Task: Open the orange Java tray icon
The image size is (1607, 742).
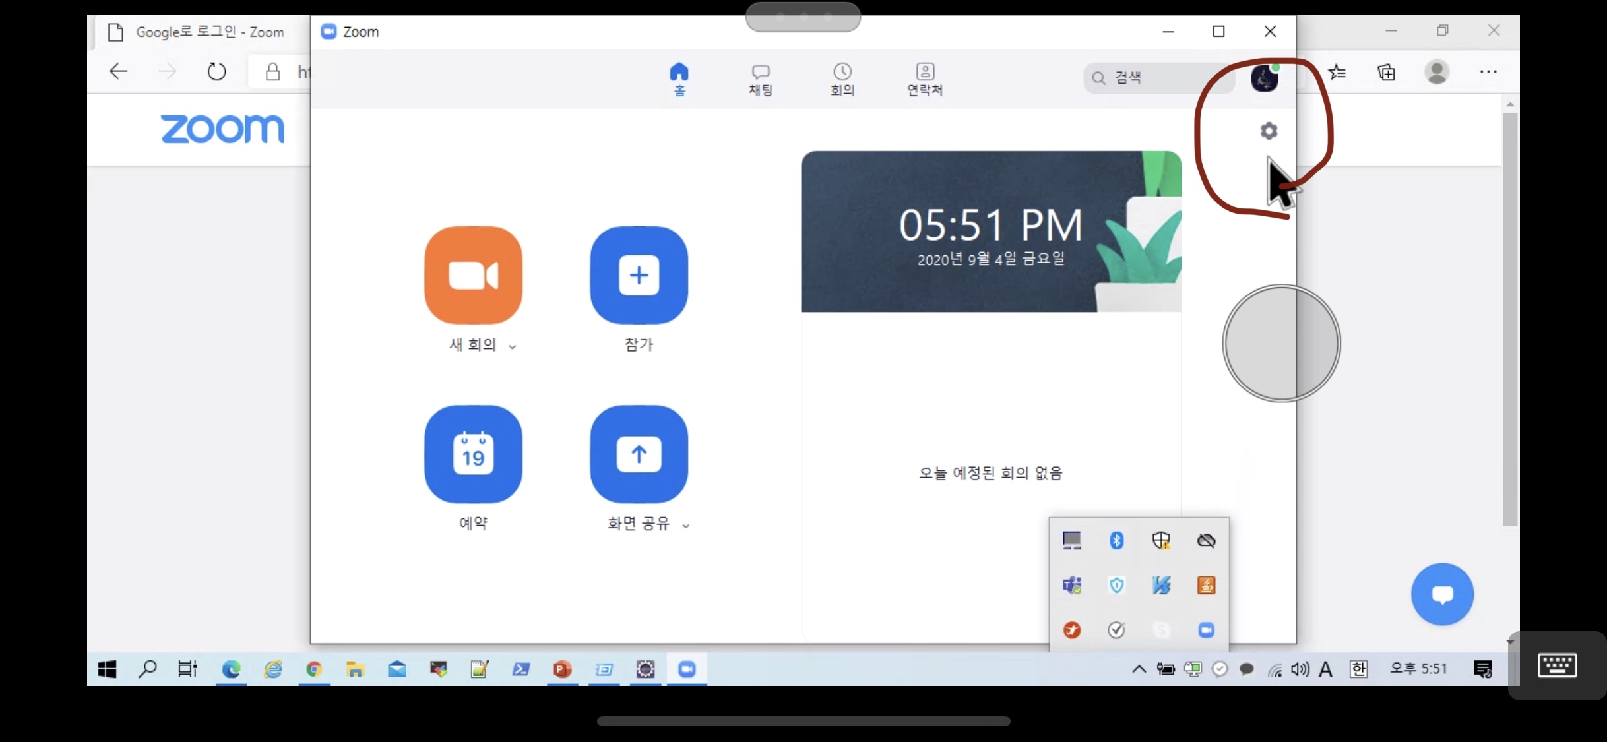Action: (x=1206, y=585)
